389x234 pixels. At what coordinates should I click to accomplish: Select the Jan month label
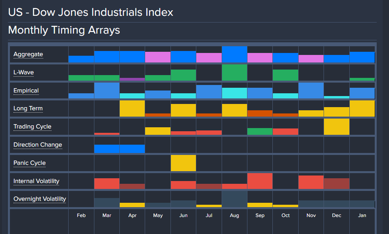362,215
